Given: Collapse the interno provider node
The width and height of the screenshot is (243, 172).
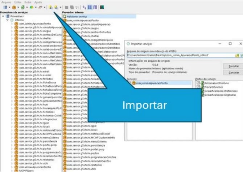Looking at the screenshot, I should 8,20.
